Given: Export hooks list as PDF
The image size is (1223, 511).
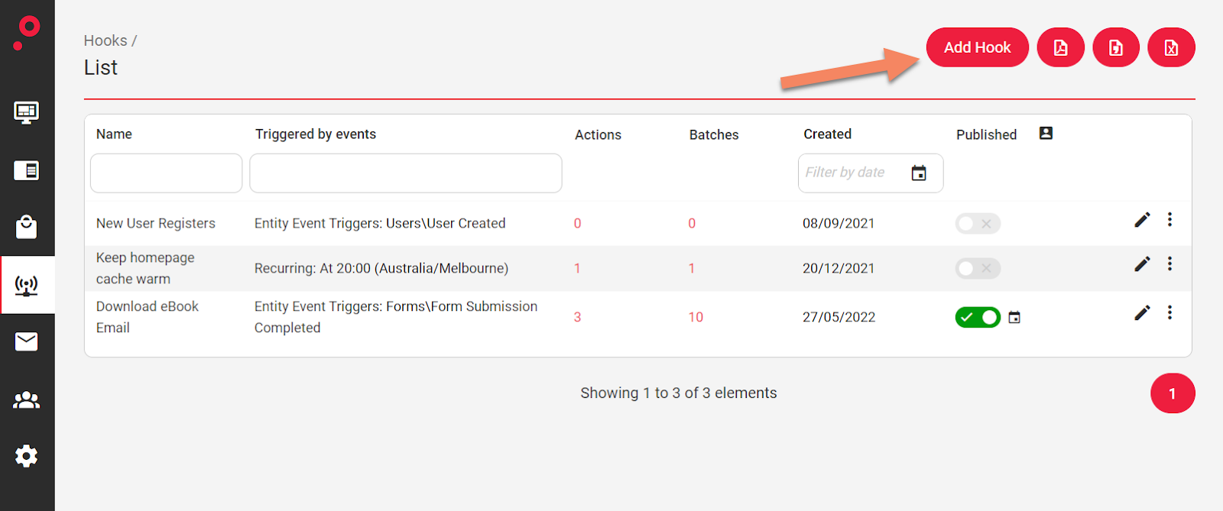Looking at the screenshot, I should coord(1060,47).
